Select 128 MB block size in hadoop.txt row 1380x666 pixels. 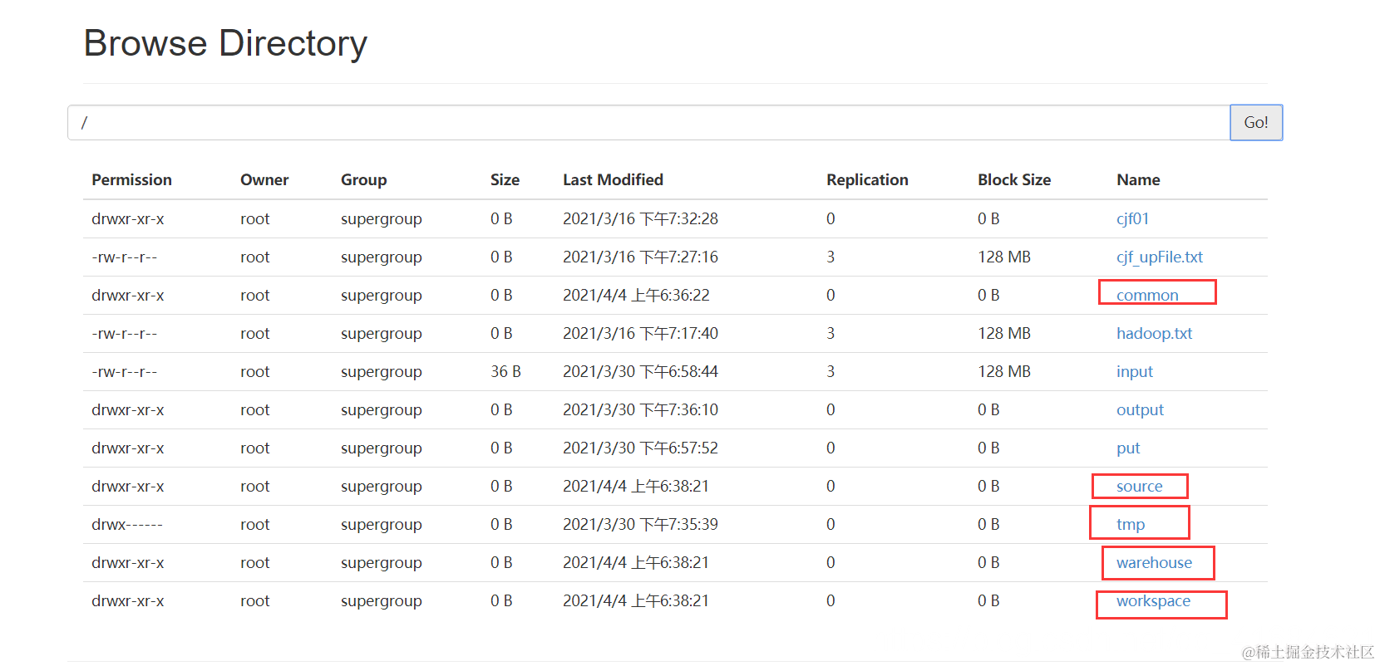(1004, 333)
